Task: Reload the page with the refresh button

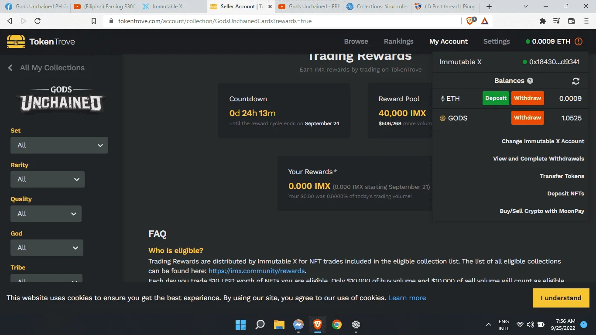Action: [38, 21]
